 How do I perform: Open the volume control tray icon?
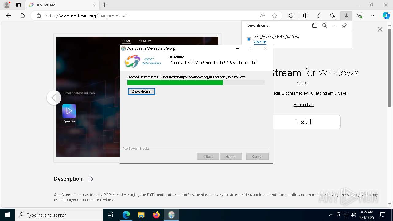coord(353,215)
